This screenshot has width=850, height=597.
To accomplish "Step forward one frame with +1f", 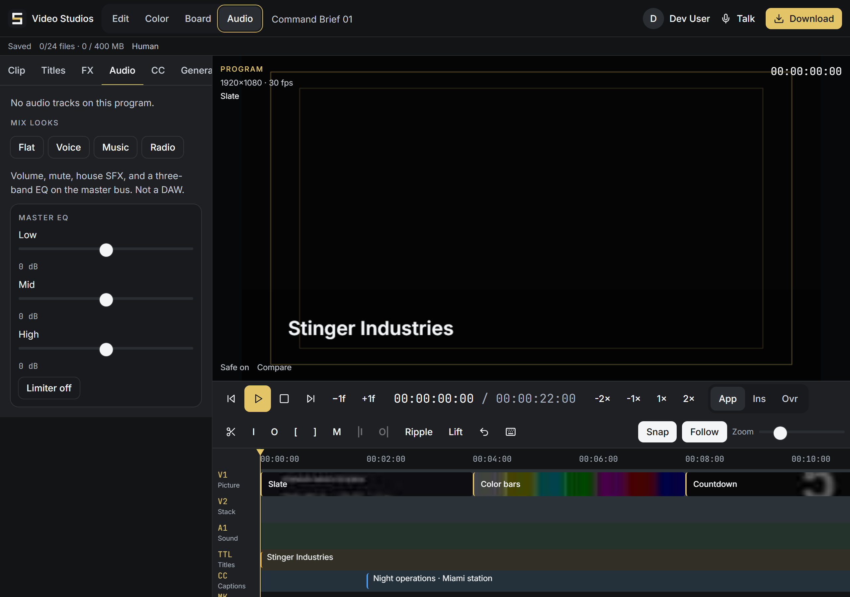I will pos(368,399).
